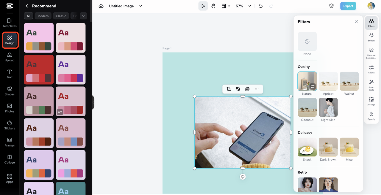Click the duplicate icon in floating toolbar
This screenshot has height=195, width=381.
click(247, 89)
